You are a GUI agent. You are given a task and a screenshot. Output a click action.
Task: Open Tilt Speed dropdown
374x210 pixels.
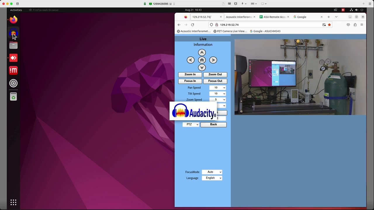coord(218,94)
